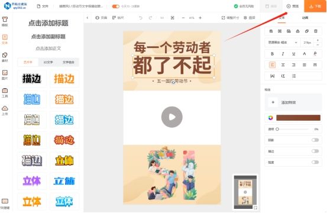
Task: Toggle the 标尺 ruler option
Action: coord(118,18)
